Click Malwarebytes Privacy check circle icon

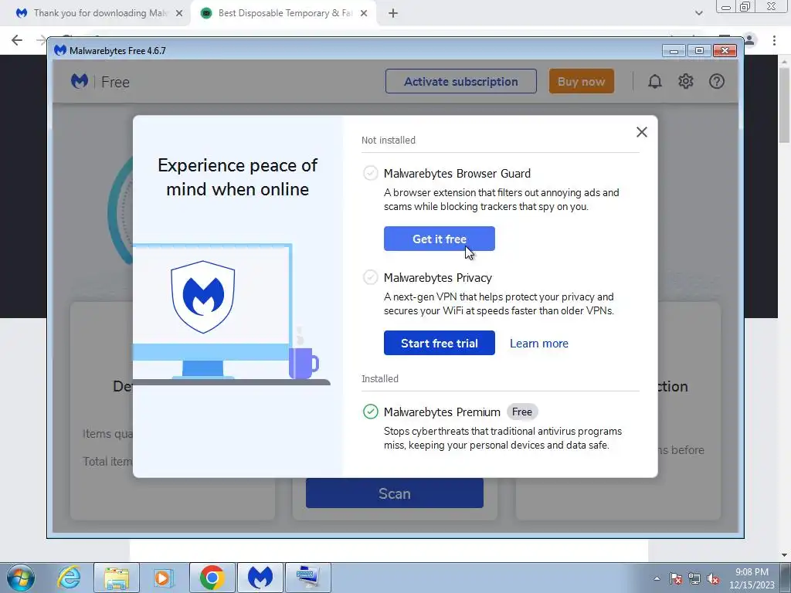click(370, 277)
